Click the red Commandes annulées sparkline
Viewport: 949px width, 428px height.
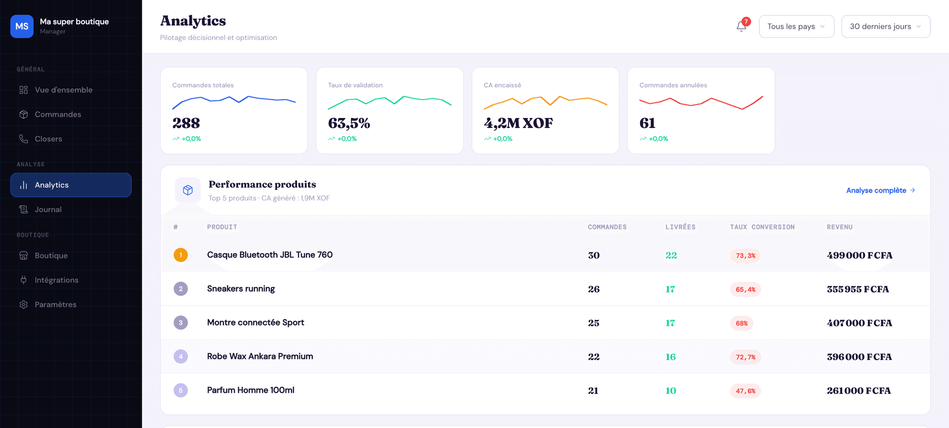(x=701, y=102)
